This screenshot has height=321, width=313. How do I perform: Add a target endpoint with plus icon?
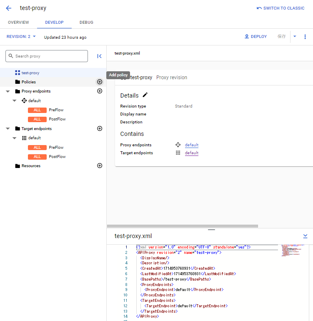click(100, 128)
